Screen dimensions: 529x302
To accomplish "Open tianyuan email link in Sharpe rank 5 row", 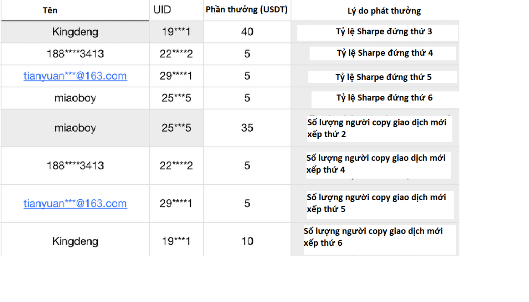I will click(x=75, y=76).
